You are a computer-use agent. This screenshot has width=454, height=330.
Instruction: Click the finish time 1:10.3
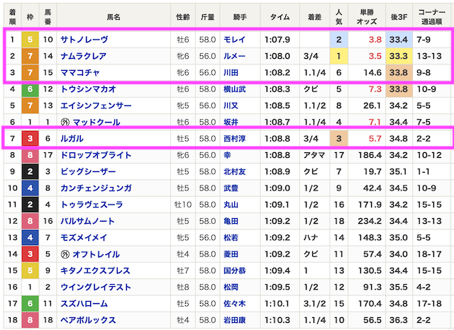click(277, 320)
